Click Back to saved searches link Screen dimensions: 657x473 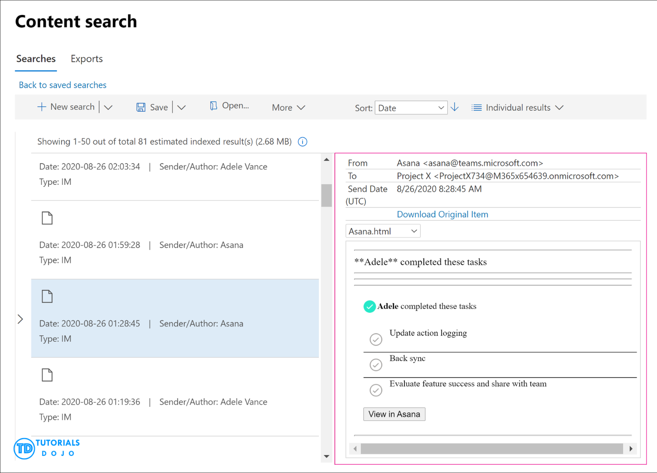pyautogui.click(x=63, y=85)
